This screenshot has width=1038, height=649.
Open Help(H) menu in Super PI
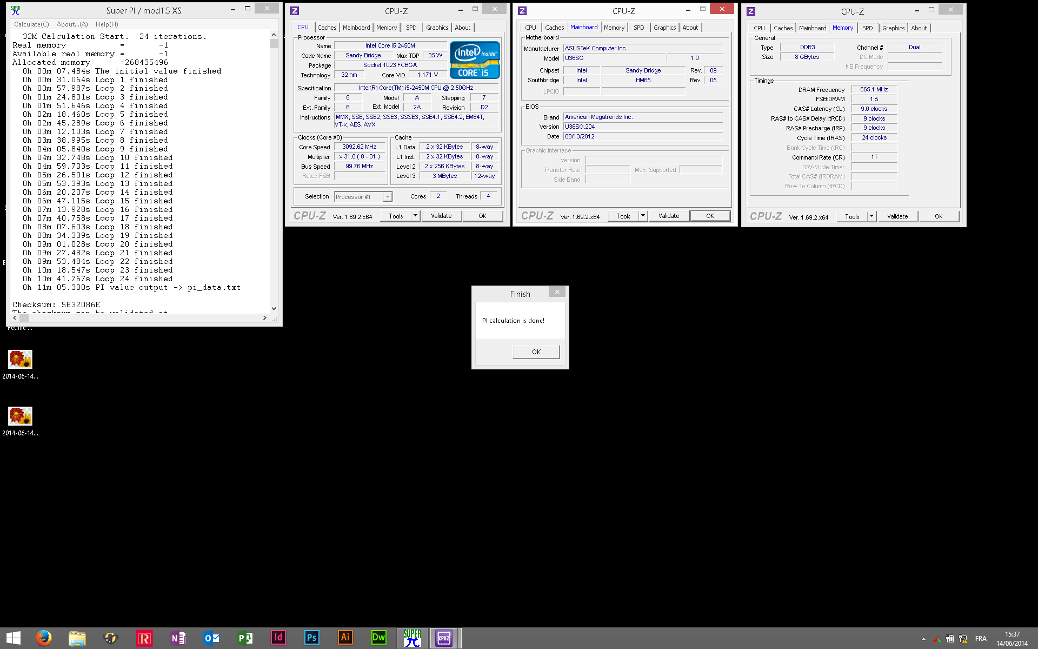[x=107, y=24]
